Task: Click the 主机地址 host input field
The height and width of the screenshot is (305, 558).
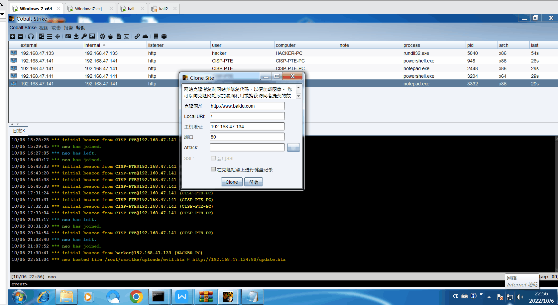Action: (247, 127)
